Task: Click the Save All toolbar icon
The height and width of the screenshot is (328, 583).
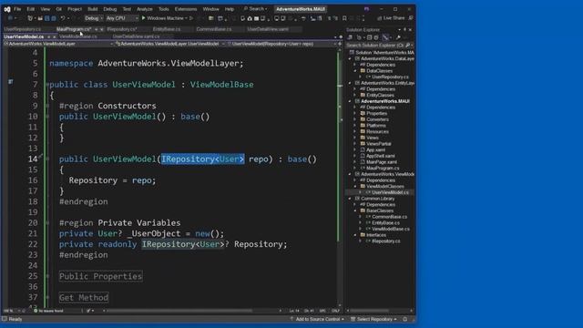Action: click(54, 18)
